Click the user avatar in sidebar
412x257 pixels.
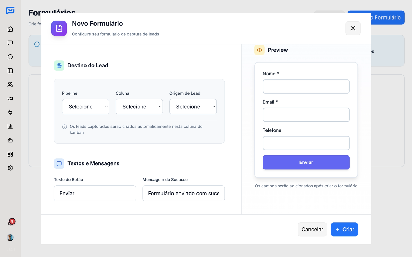[10, 237]
